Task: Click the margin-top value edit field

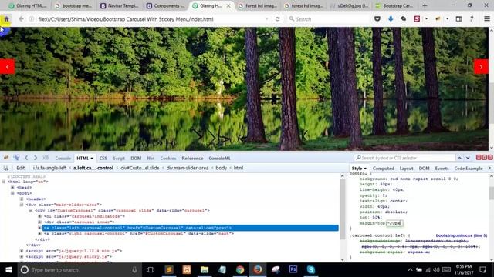Action: click(394, 223)
